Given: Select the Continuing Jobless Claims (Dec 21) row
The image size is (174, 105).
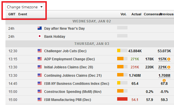Looking at the screenshot, I should click(x=90, y=76).
